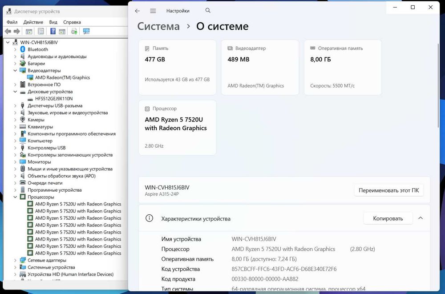Screen dimensions: 445x294
Task: Click the Bluetooth icon in device tree
Action: tap(23, 49)
